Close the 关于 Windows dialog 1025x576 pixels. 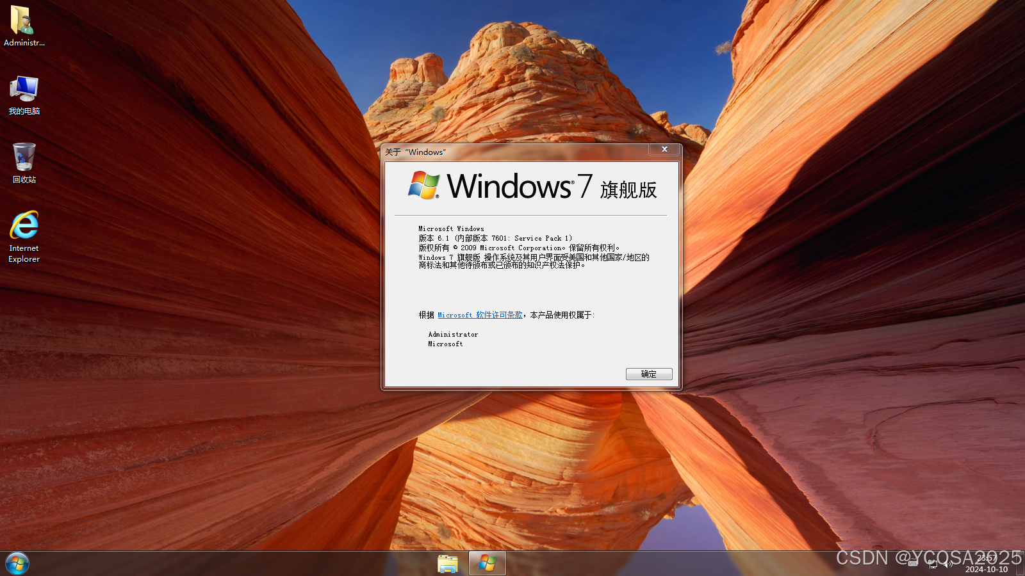664,149
